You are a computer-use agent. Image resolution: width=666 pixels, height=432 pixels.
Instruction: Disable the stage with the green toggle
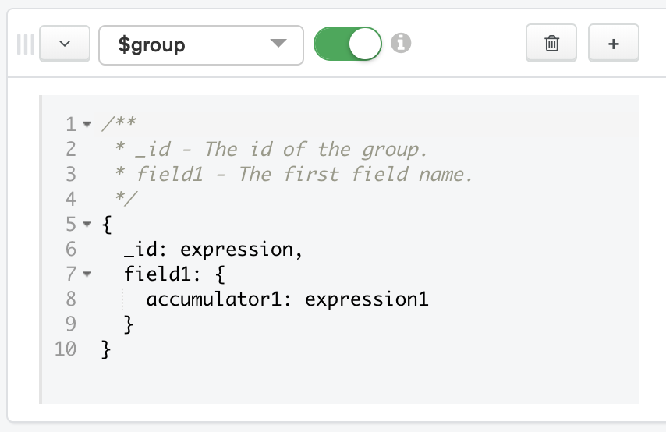click(x=347, y=44)
